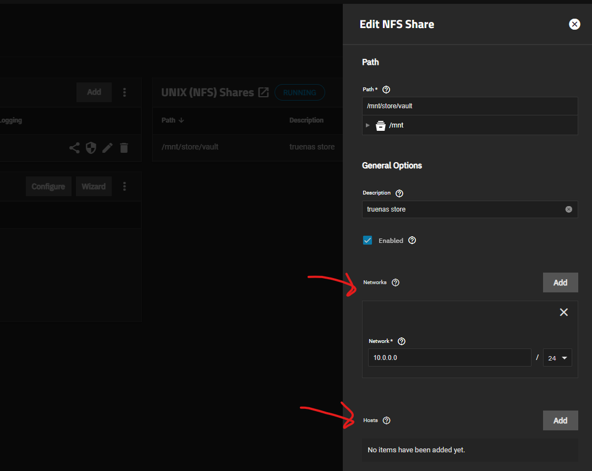Screen dimensions: 592x471
Task: Remove the 10.0.0.0 network entry
Action: pyautogui.click(x=563, y=312)
